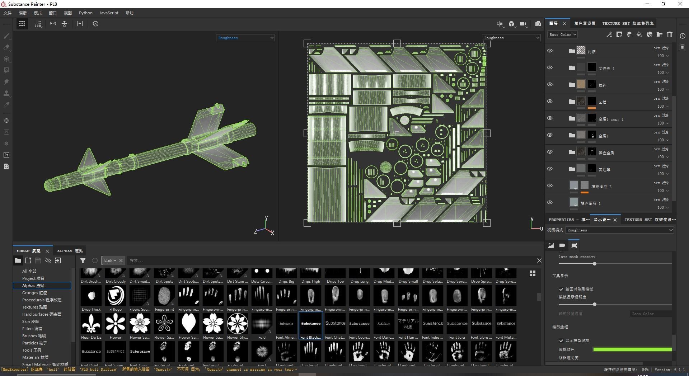689x376 pixels.
Task: Click the hide-eye icon in shelf toolbar
Action: click(x=48, y=260)
